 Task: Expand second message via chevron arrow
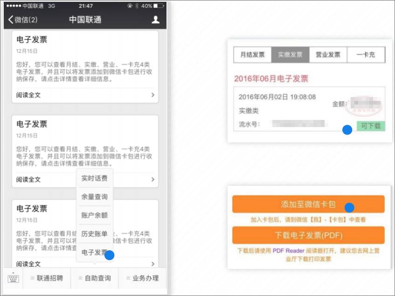click(152, 179)
